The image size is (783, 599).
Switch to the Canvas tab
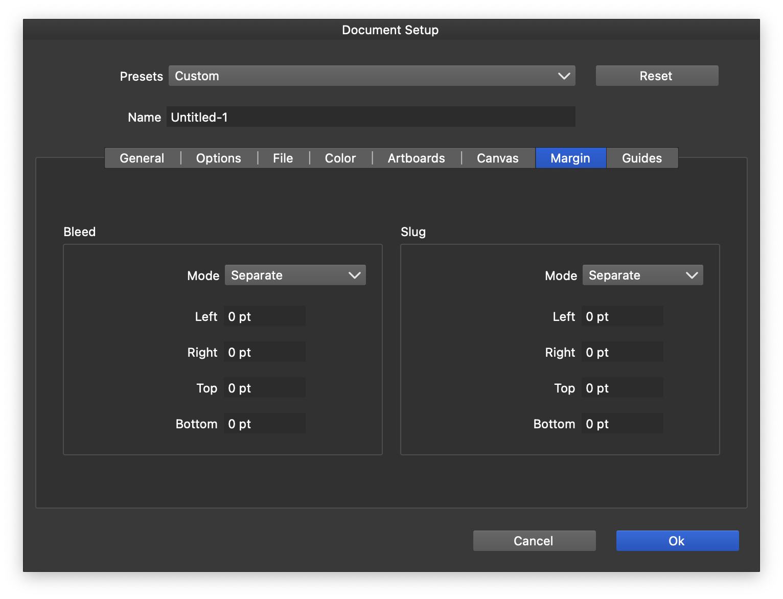coord(497,158)
